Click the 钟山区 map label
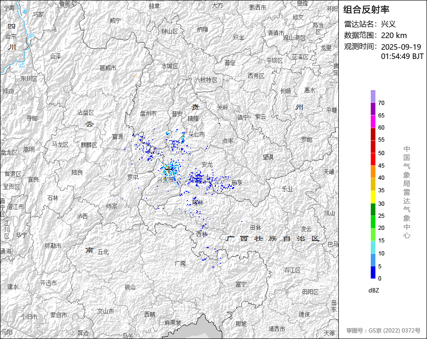The image size is (427, 339). click(x=170, y=31)
